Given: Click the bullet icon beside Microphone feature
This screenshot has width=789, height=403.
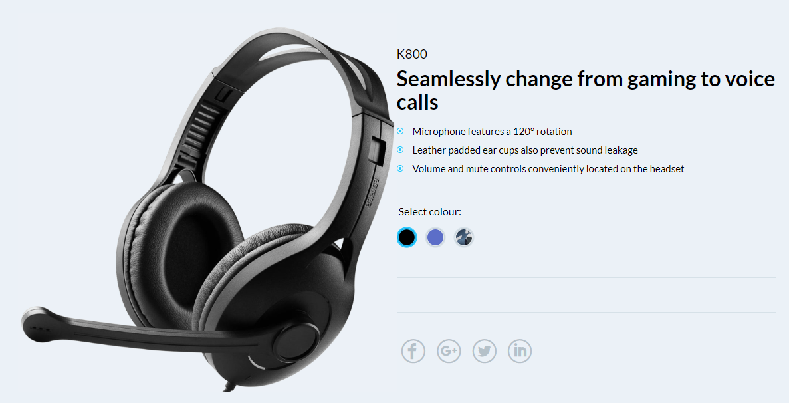Looking at the screenshot, I should pos(400,131).
